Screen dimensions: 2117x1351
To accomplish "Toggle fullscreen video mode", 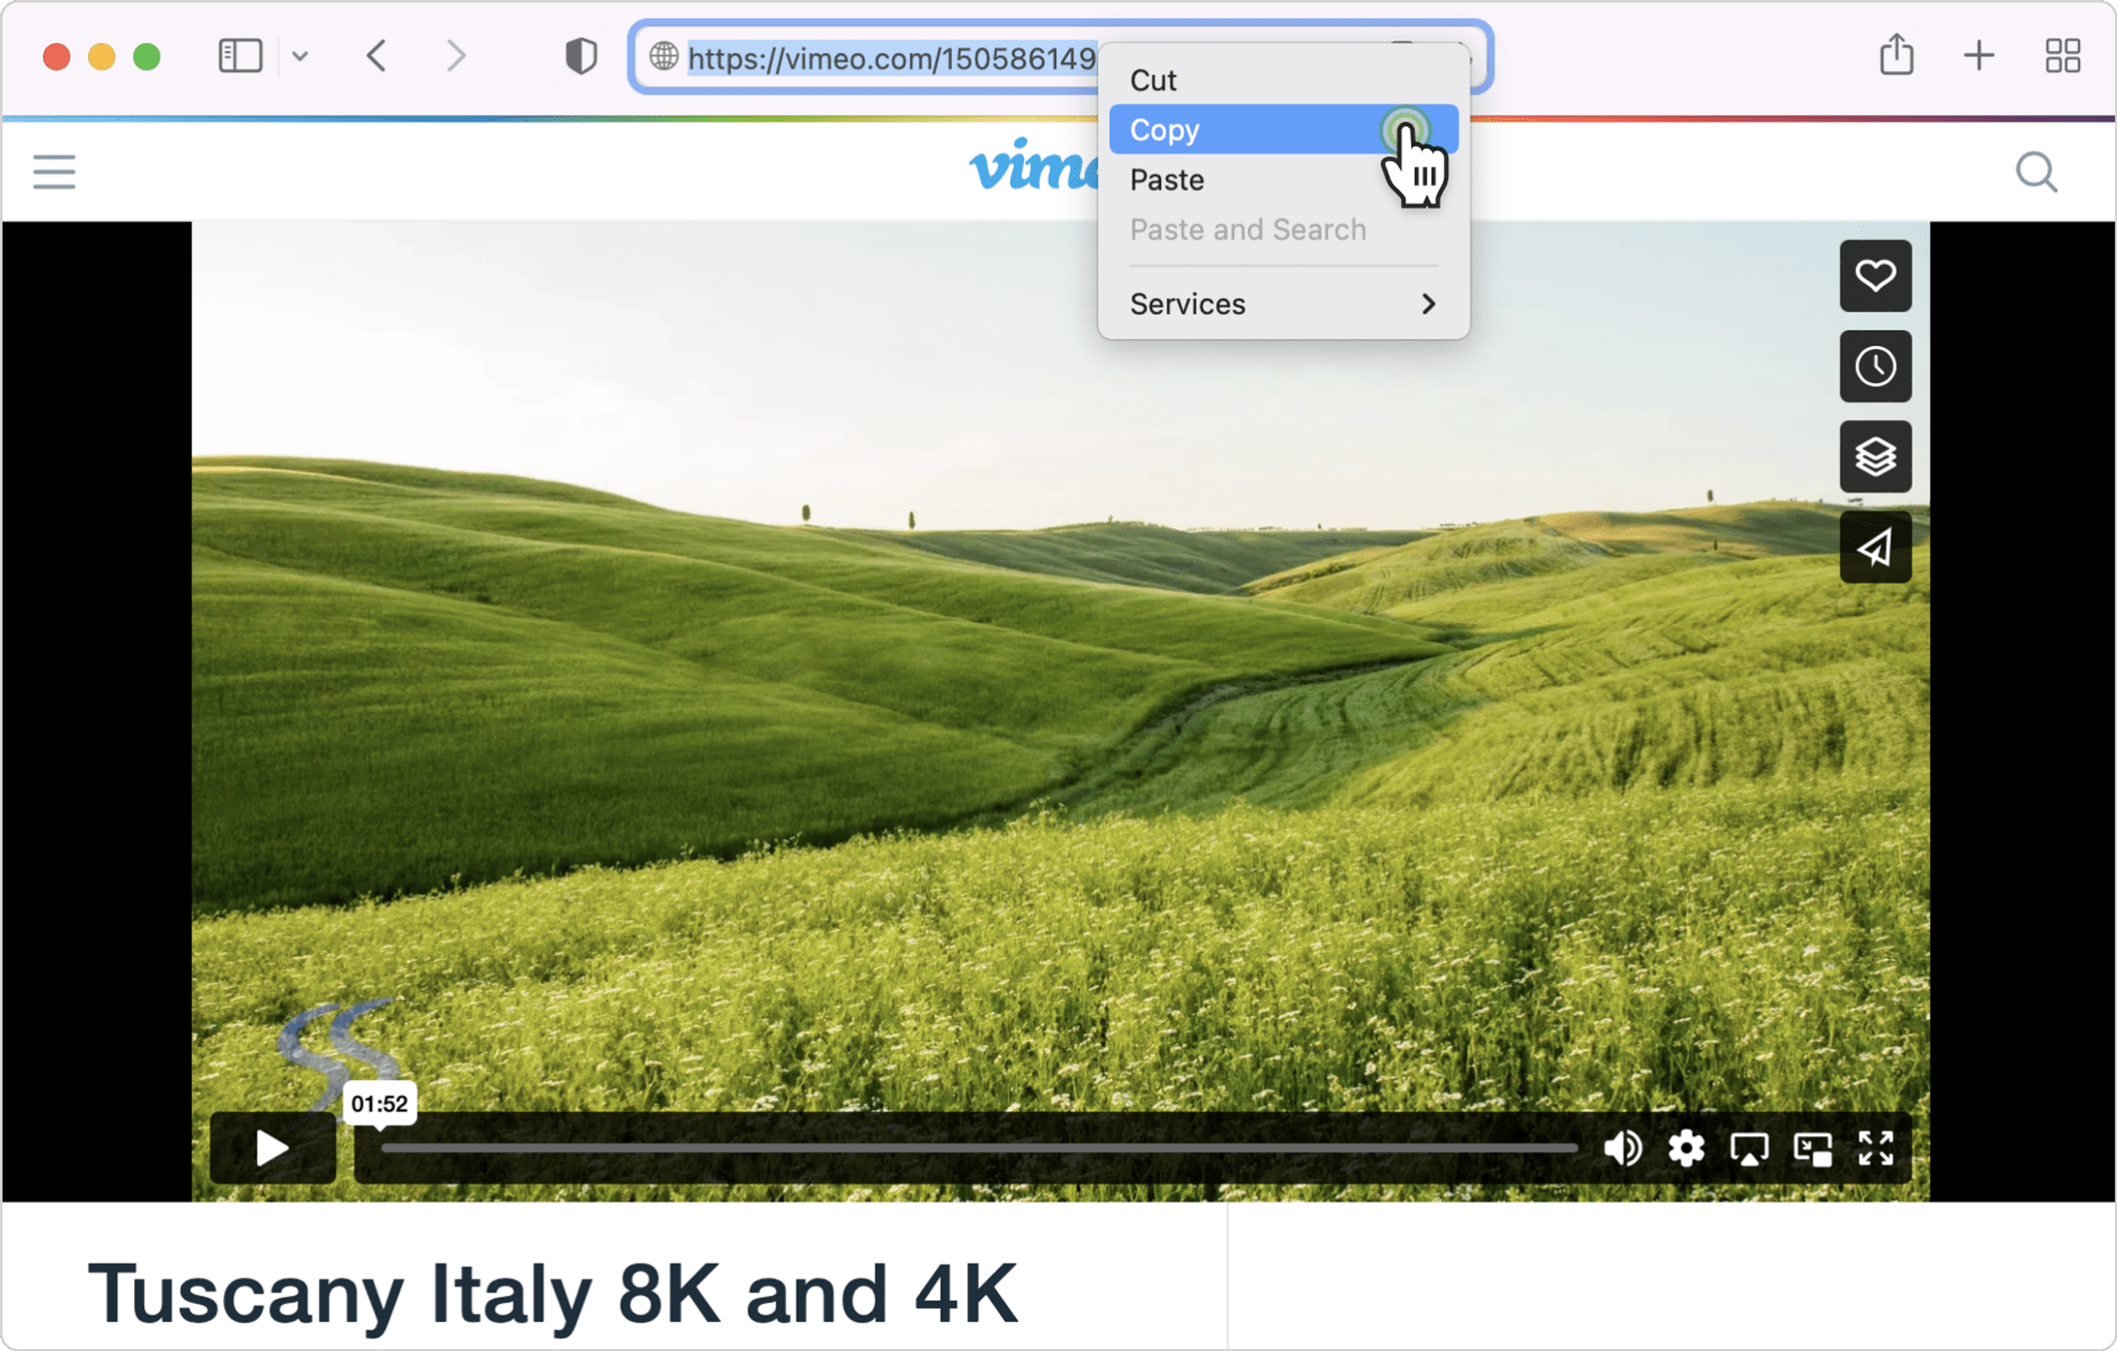I will [x=1875, y=1148].
